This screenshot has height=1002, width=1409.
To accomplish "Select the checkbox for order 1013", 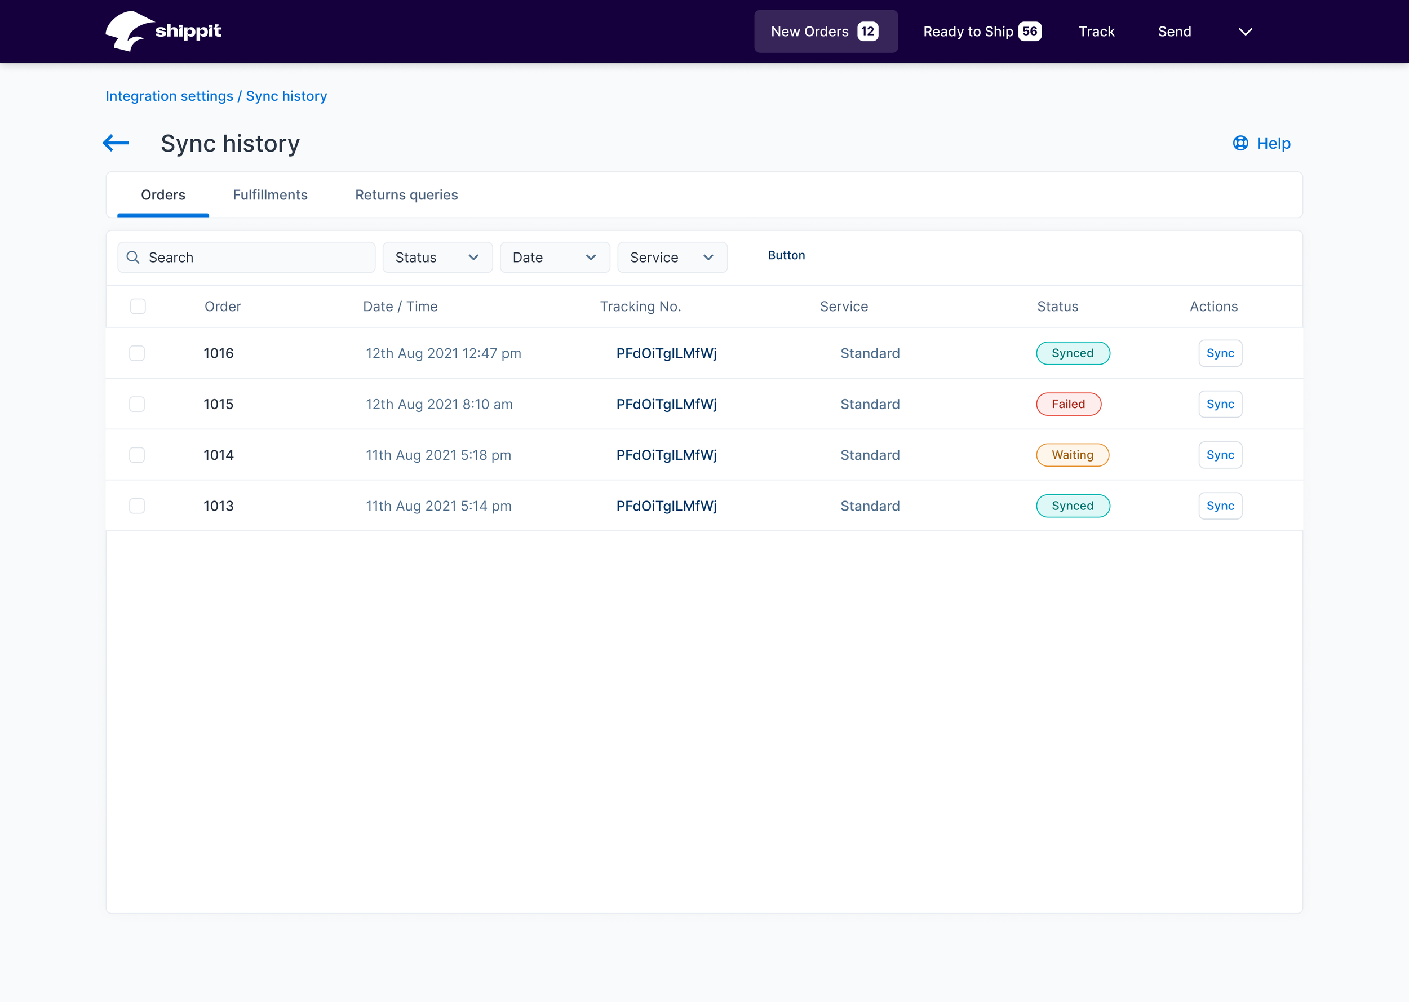I will coord(137,506).
